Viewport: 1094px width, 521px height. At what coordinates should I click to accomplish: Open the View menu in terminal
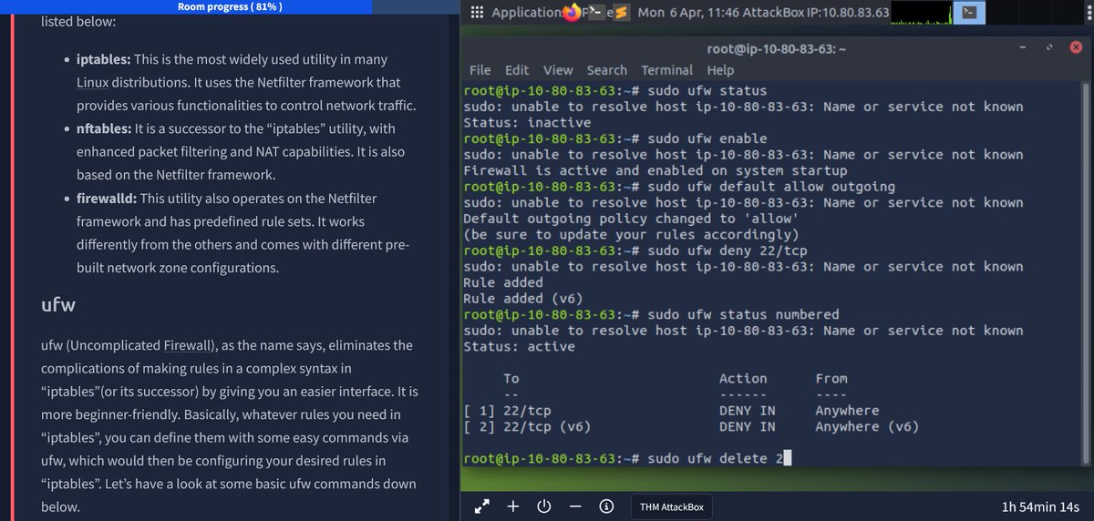click(558, 70)
